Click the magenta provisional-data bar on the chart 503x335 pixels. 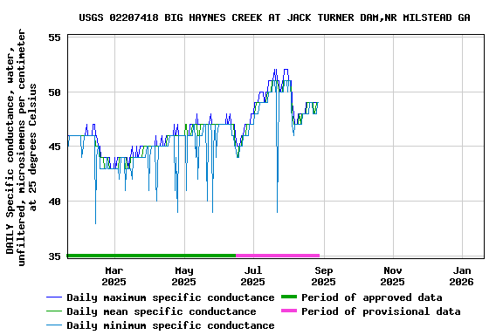pyautogui.click(x=278, y=256)
